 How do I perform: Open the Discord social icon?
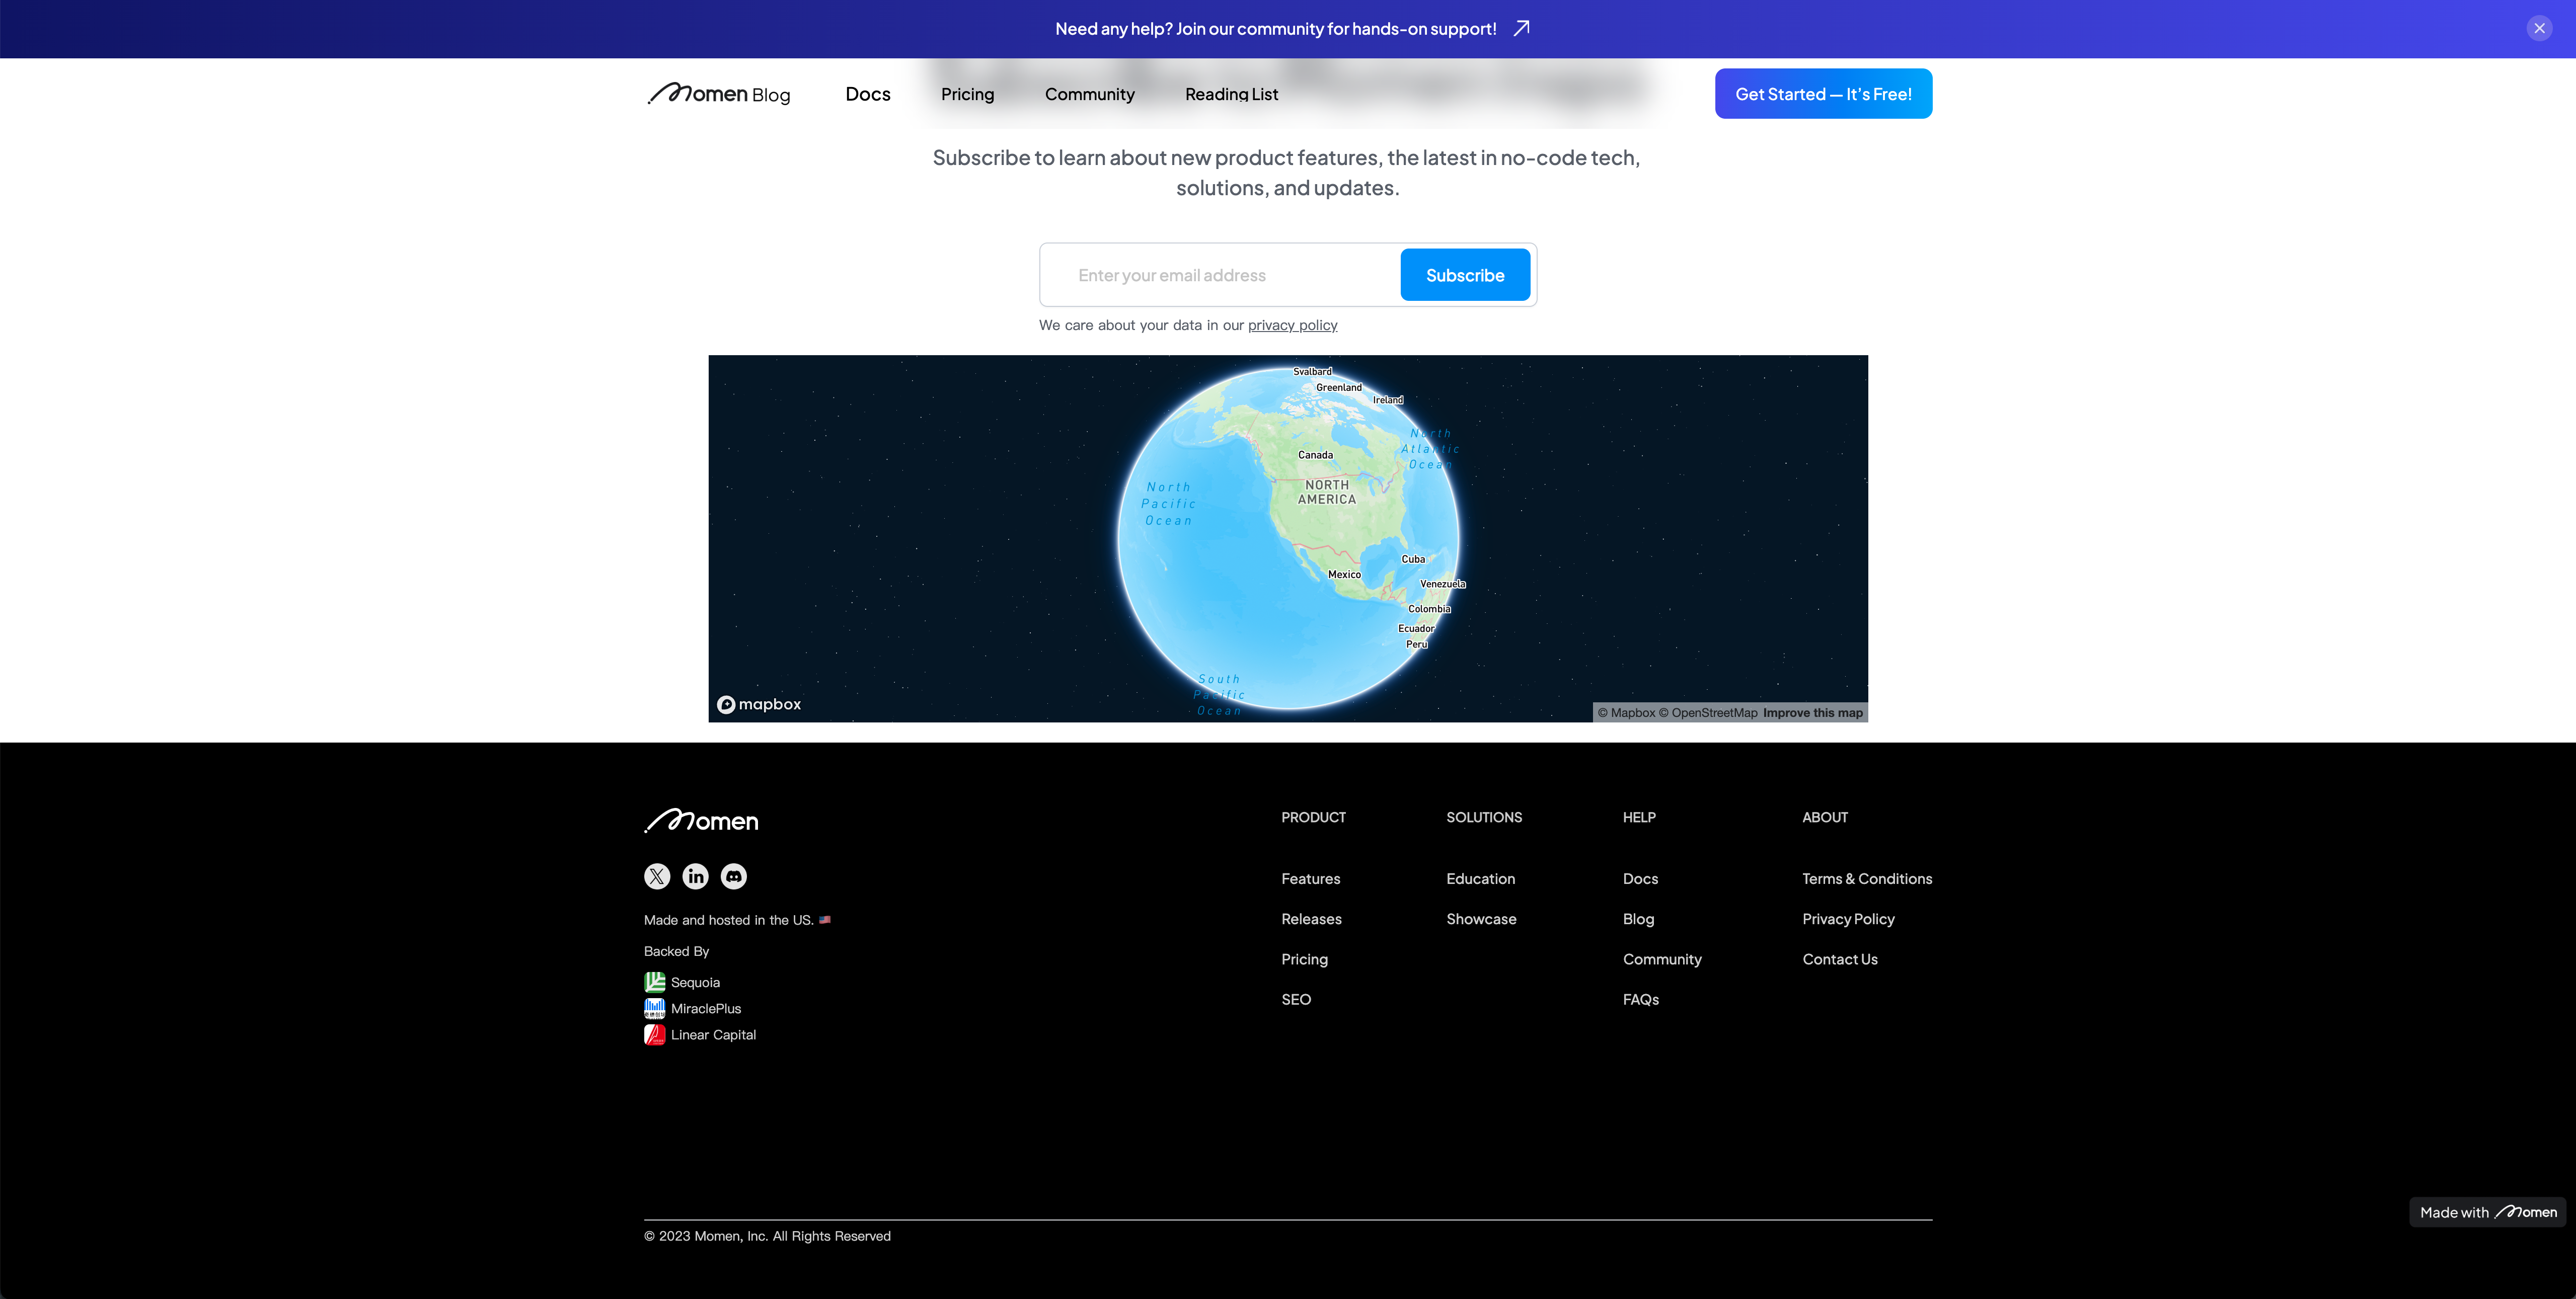734,876
